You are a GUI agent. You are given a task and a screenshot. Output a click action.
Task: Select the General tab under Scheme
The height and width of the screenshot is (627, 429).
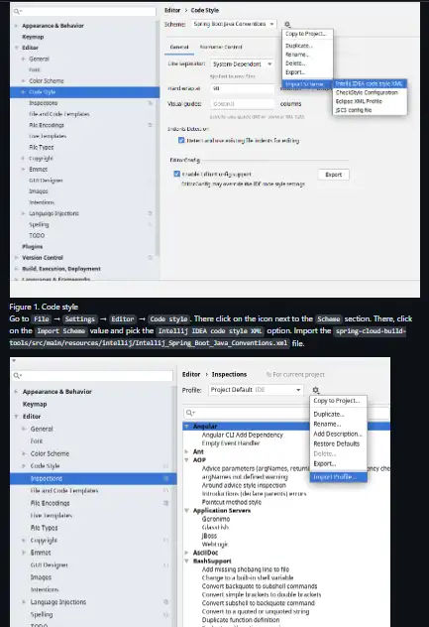[x=179, y=47]
